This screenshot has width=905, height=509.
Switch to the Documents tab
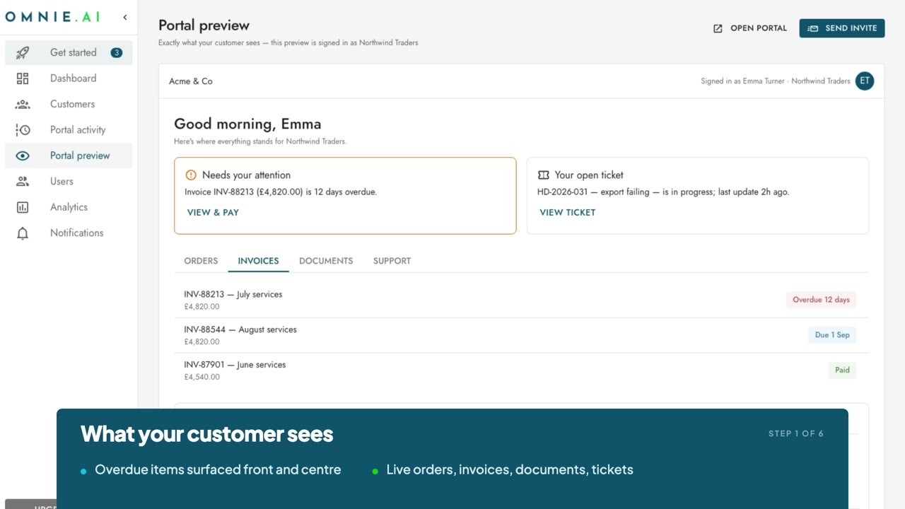coord(326,261)
